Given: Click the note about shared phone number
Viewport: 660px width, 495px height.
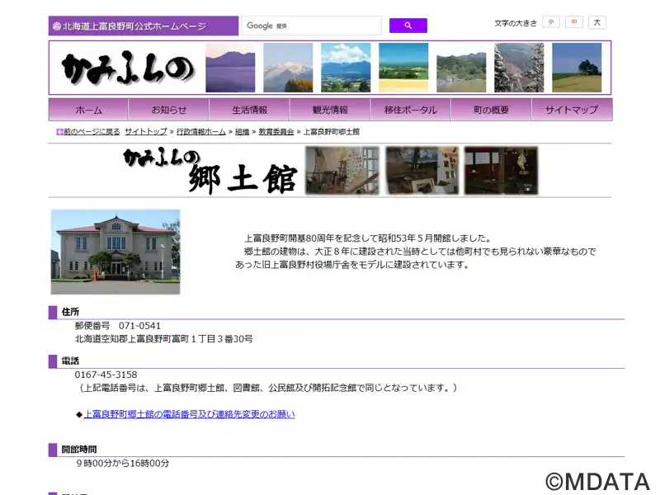Looking at the screenshot, I should click(x=267, y=388).
